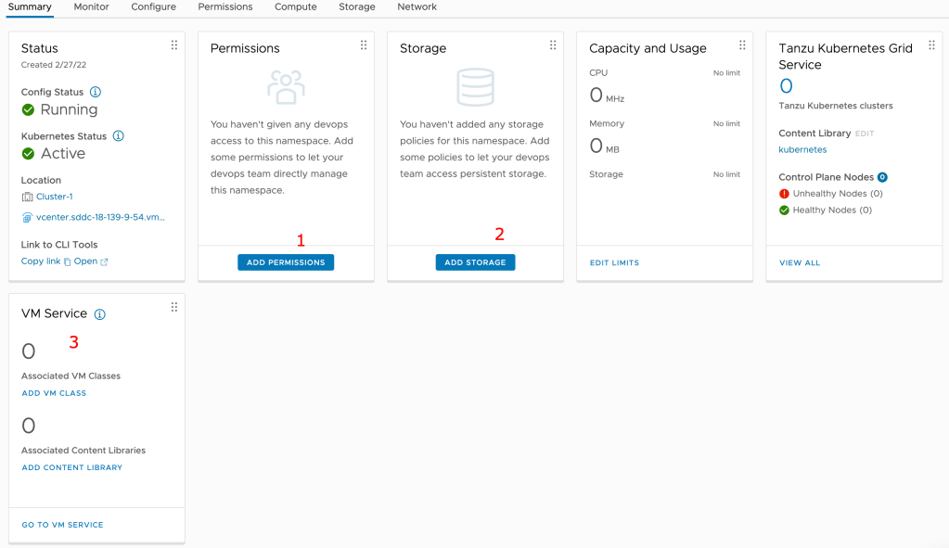The image size is (949, 548).
Task: Click Add VM Class link
Action: 54,393
